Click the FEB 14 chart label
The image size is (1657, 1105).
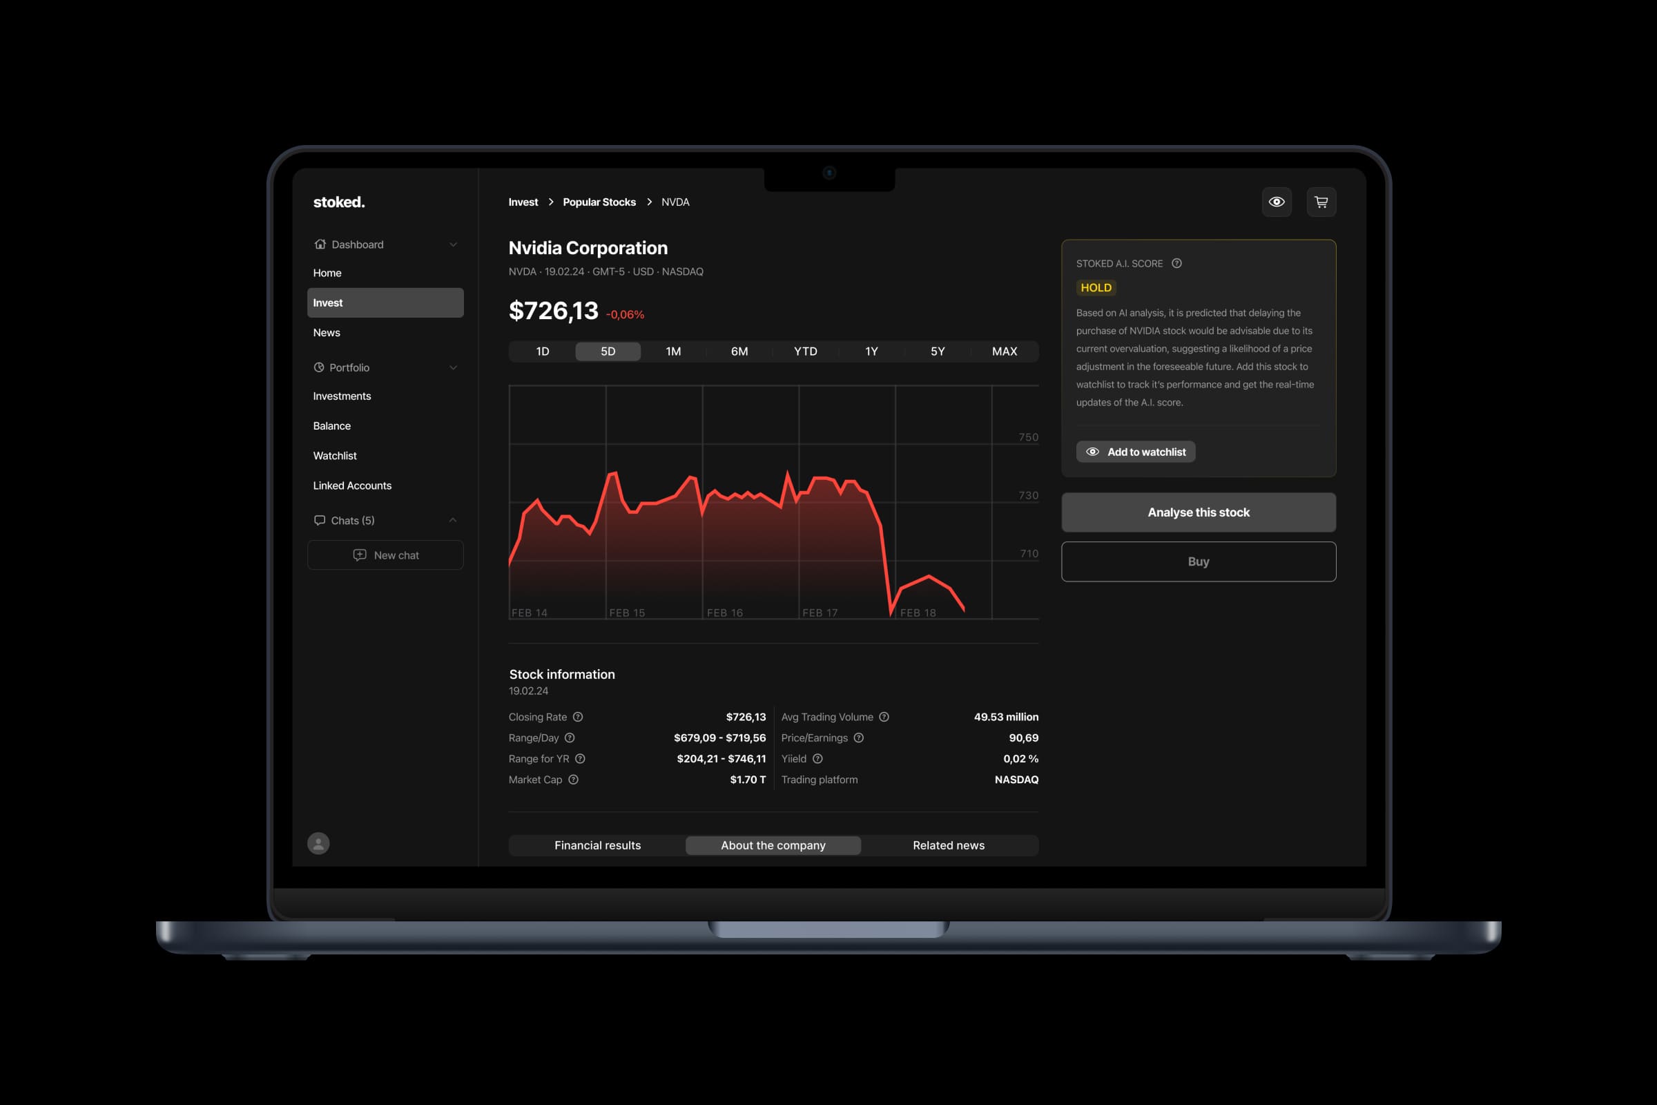(x=529, y=613)
